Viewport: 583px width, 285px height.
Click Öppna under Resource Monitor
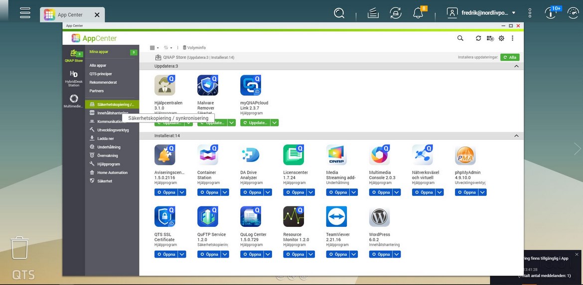[294, 254]
